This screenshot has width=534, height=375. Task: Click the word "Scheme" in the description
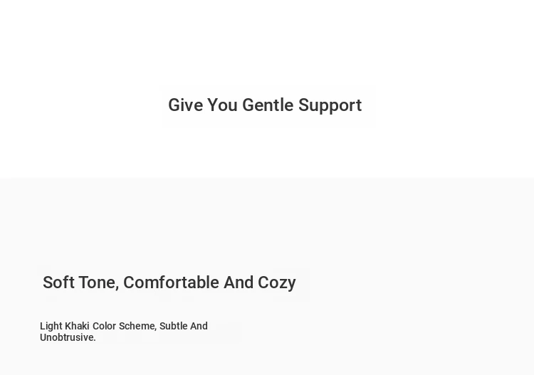click(x=137, y=326)
